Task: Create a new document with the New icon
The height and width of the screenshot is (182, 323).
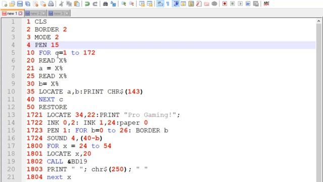Action: pyautogui.click(x=5, y=4)
